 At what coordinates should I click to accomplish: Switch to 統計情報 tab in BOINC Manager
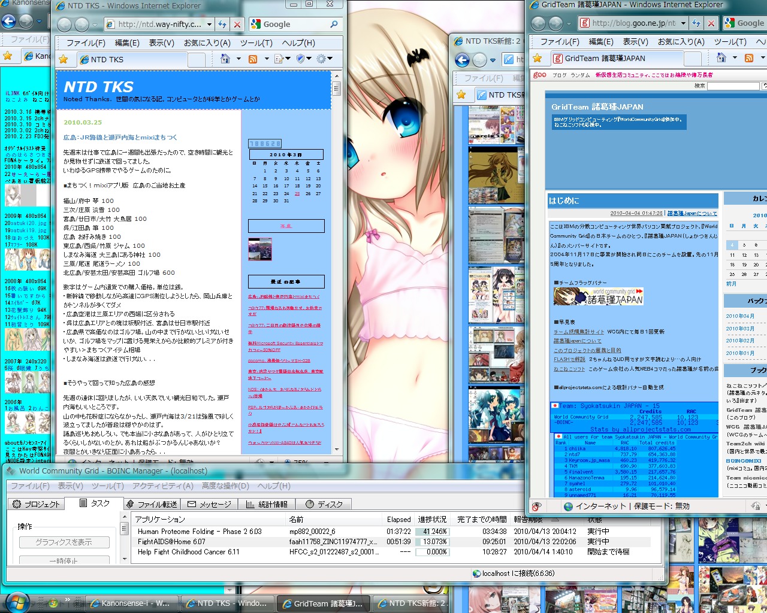click(x=267, y=504)
